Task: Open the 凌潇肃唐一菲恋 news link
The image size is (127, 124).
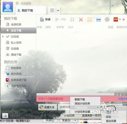Action: coord(91,116)
